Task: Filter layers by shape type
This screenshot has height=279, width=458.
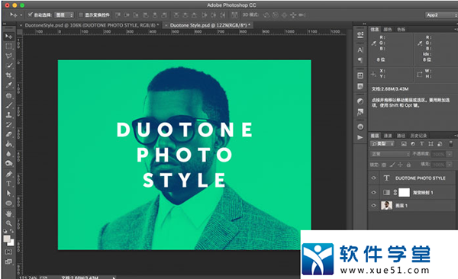Action: [431, 143]
